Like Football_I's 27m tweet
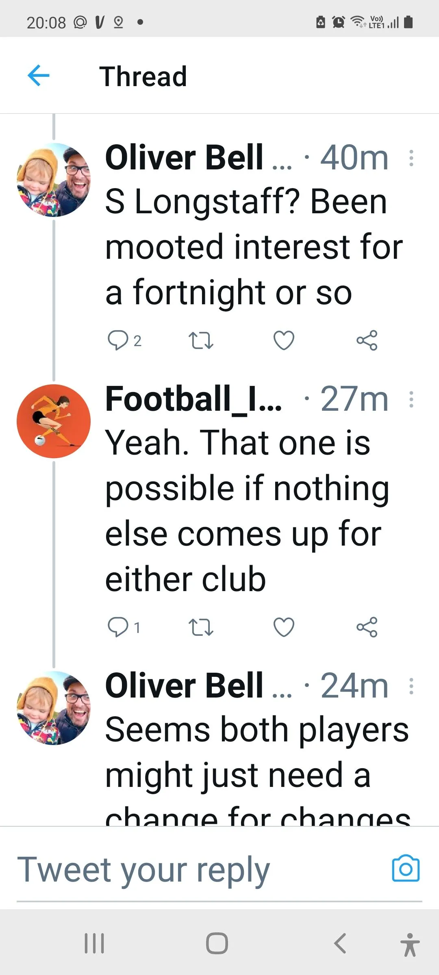 [284, 627]
